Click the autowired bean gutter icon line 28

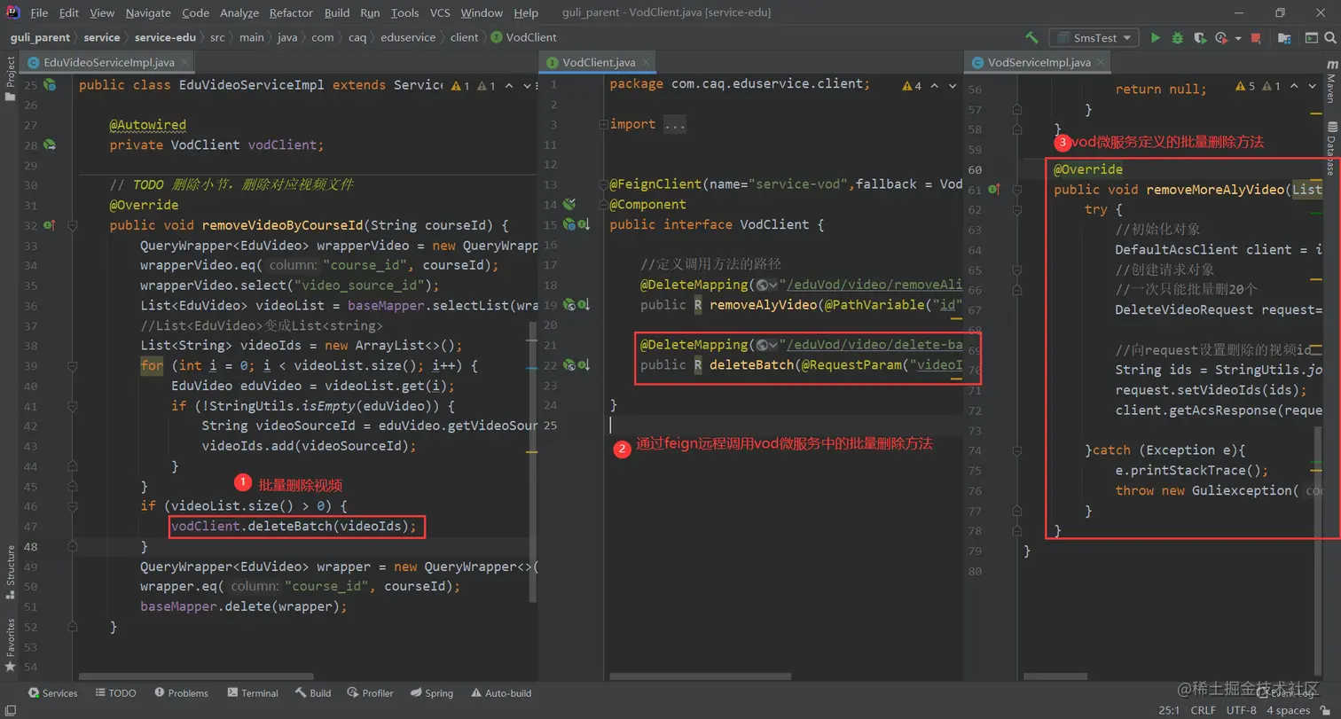point(50,145)
